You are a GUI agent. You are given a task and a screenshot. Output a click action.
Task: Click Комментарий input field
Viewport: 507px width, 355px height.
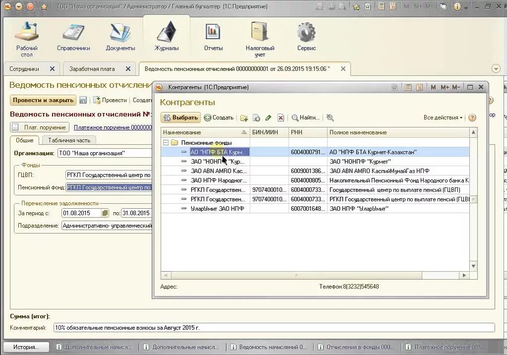(274, 328)
